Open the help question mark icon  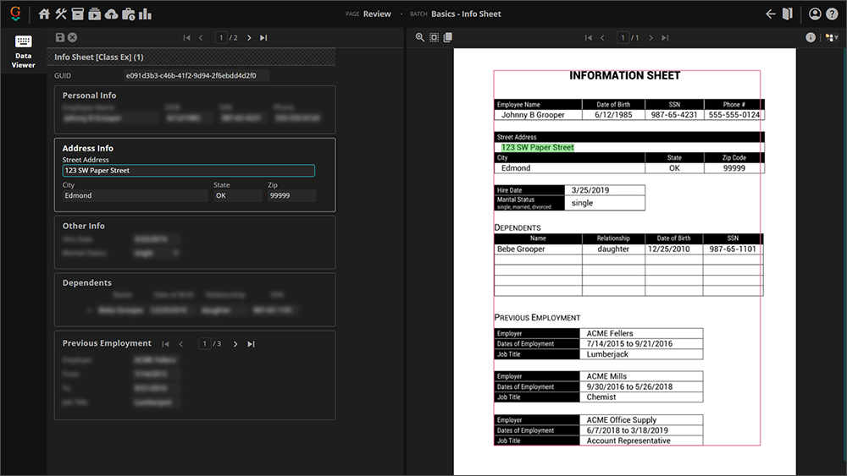[x=832, y=14]
